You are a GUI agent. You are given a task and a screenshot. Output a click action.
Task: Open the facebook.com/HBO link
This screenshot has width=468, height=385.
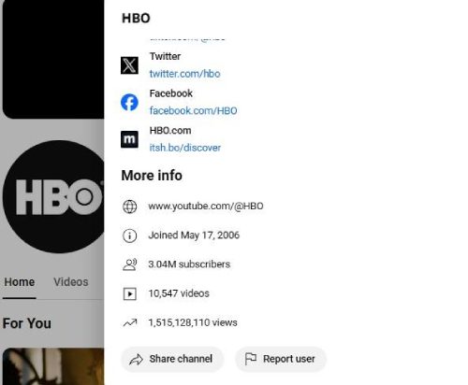[x=193, y=110]
